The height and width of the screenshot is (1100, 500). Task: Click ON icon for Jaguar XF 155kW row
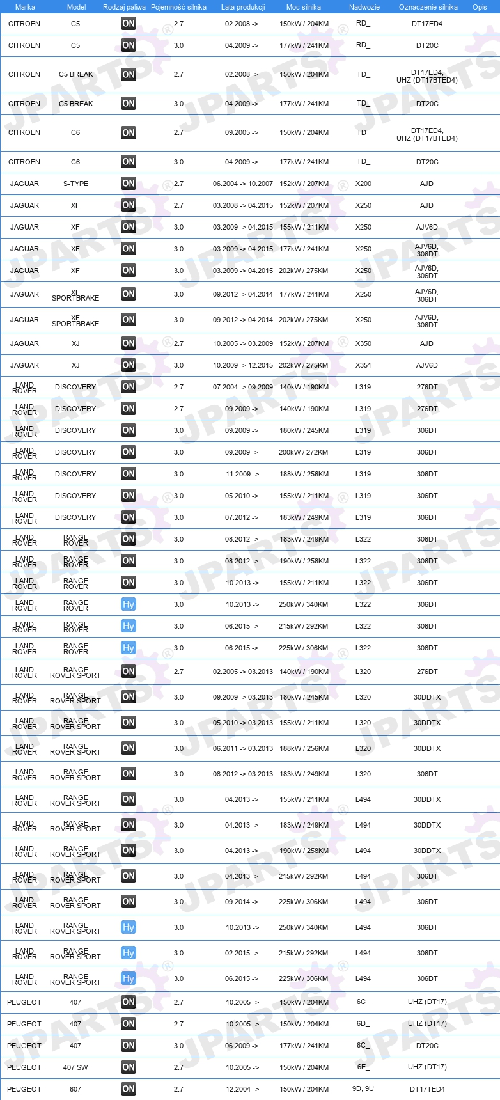pyautogui.click(x=129, y=227)
